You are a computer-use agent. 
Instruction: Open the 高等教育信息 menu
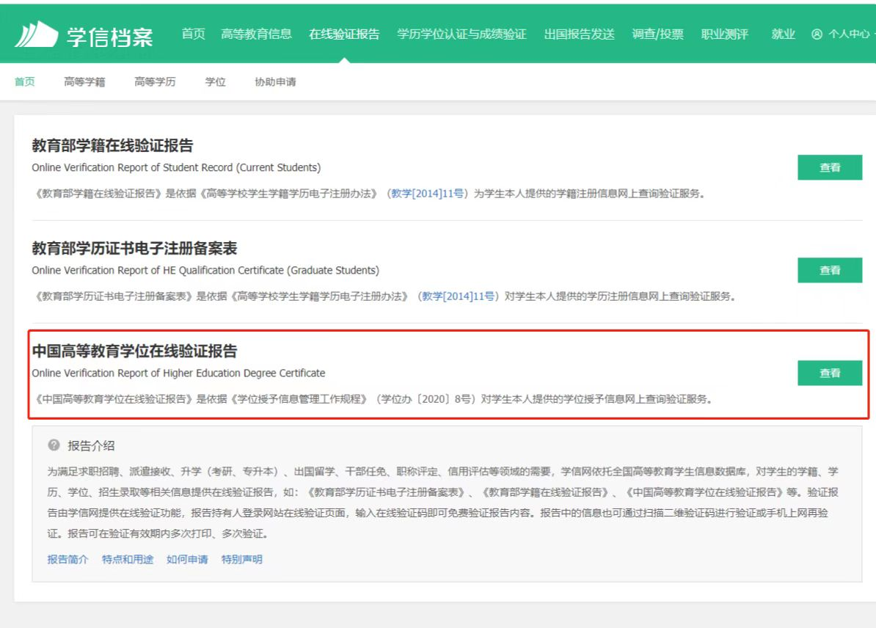[257, 34]
